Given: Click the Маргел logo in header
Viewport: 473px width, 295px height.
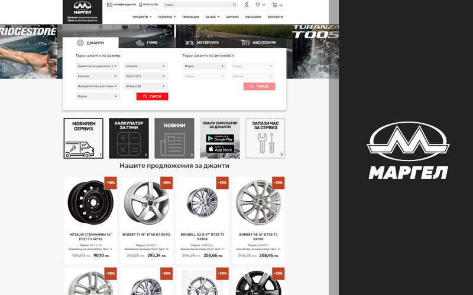Looking at the screenshot, I should click(x=82, y=12).
